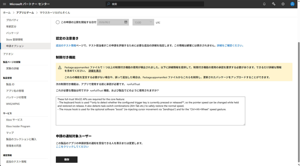Open the 13:00 time dropdown
Viewport: 300px width, 166px height.
pyautogui.click(x=143, y=22)
